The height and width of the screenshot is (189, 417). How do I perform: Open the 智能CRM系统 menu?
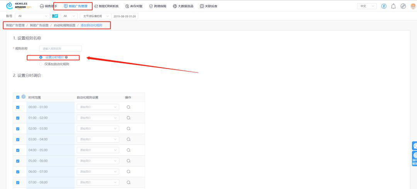(106, 6)
